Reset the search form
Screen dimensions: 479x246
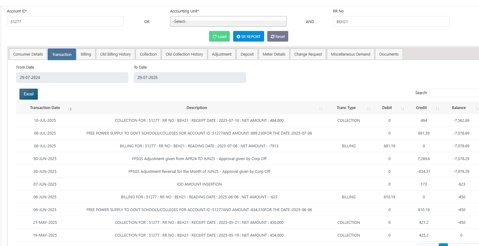click(x=278, y=36)
